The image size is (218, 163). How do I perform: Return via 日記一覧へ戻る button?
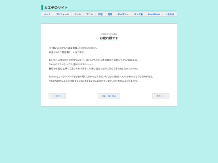click(x=109, y=96)
